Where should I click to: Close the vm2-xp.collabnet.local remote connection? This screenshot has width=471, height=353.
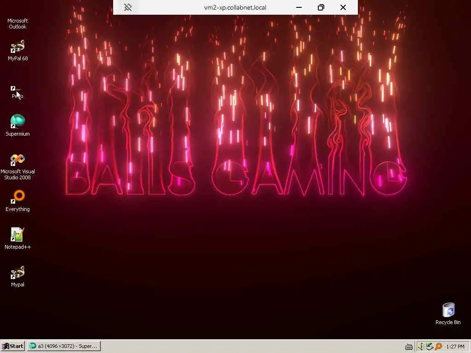[343, 7]
